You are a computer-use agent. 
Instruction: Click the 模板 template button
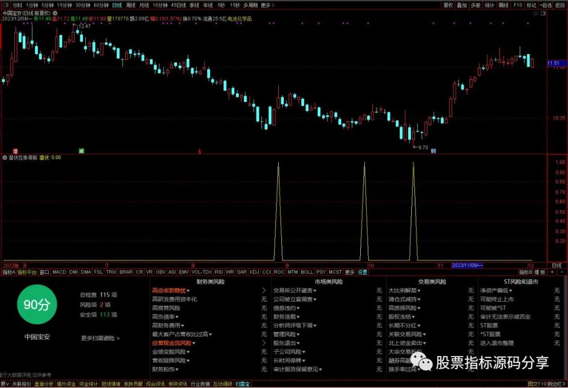click(540, 272)
